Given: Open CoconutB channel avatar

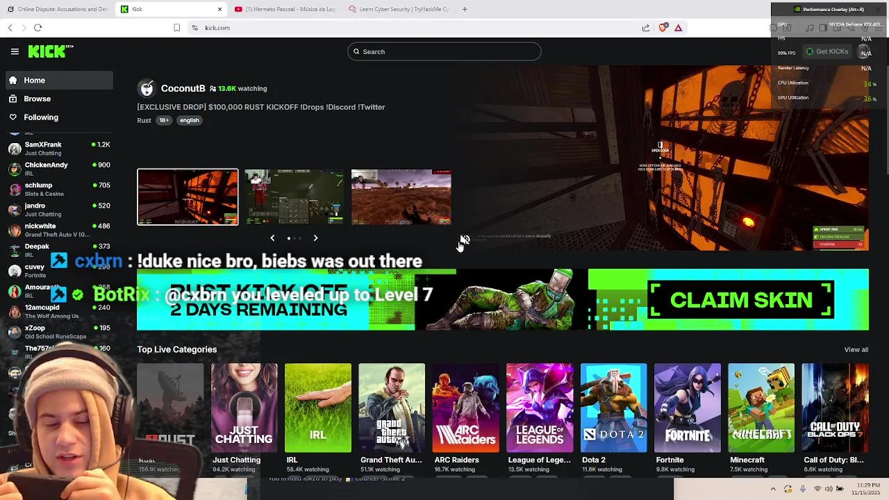Looking at the screenshot, I should tap(147, 88).
